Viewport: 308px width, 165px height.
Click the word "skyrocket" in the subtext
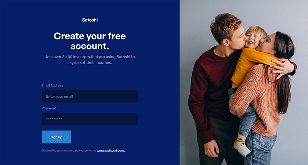point(75,63)
